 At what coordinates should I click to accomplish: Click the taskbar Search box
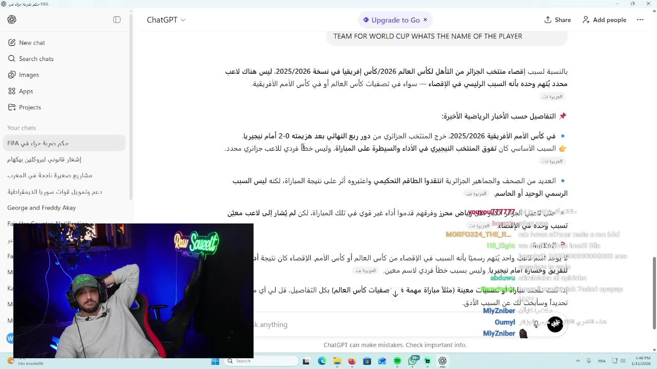pyautogui.click(x=260, y=361)
